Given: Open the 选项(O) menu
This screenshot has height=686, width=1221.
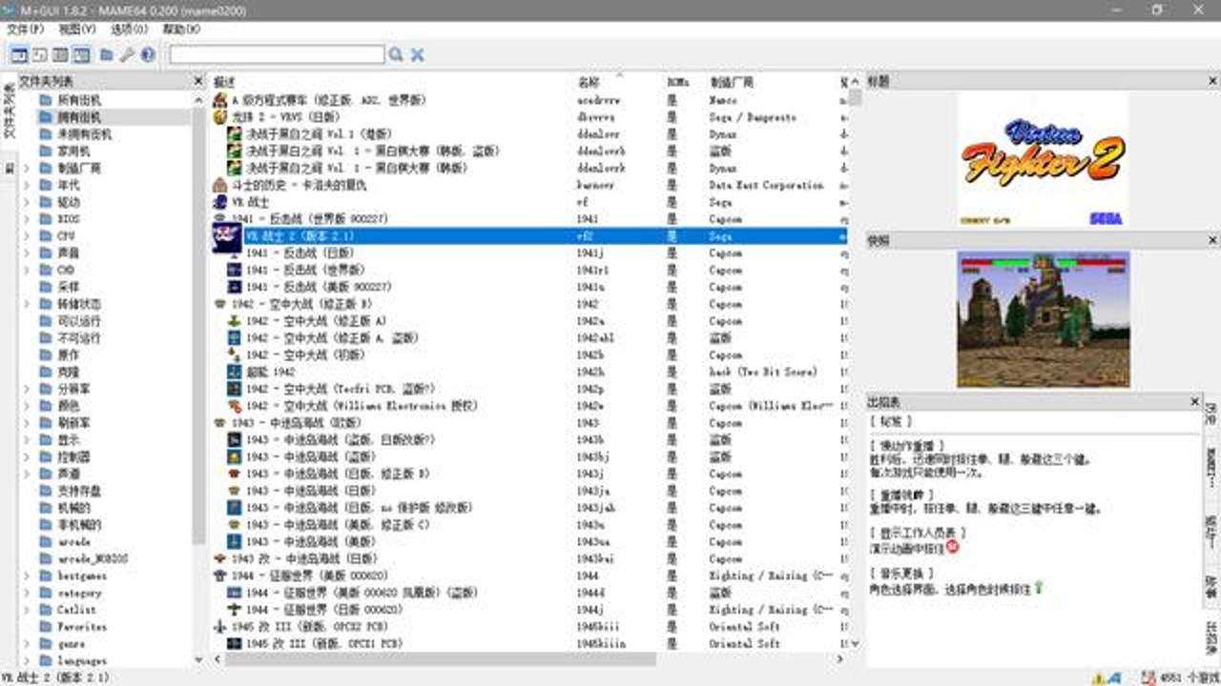Looking at the screenshot, I should click(x=129, y=30).
